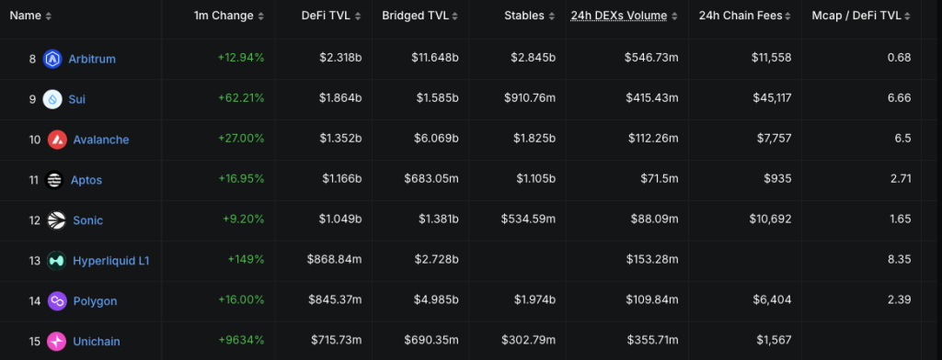Open the Unichain chain link
Screen dimensions: 942x360
coord(96,342)
